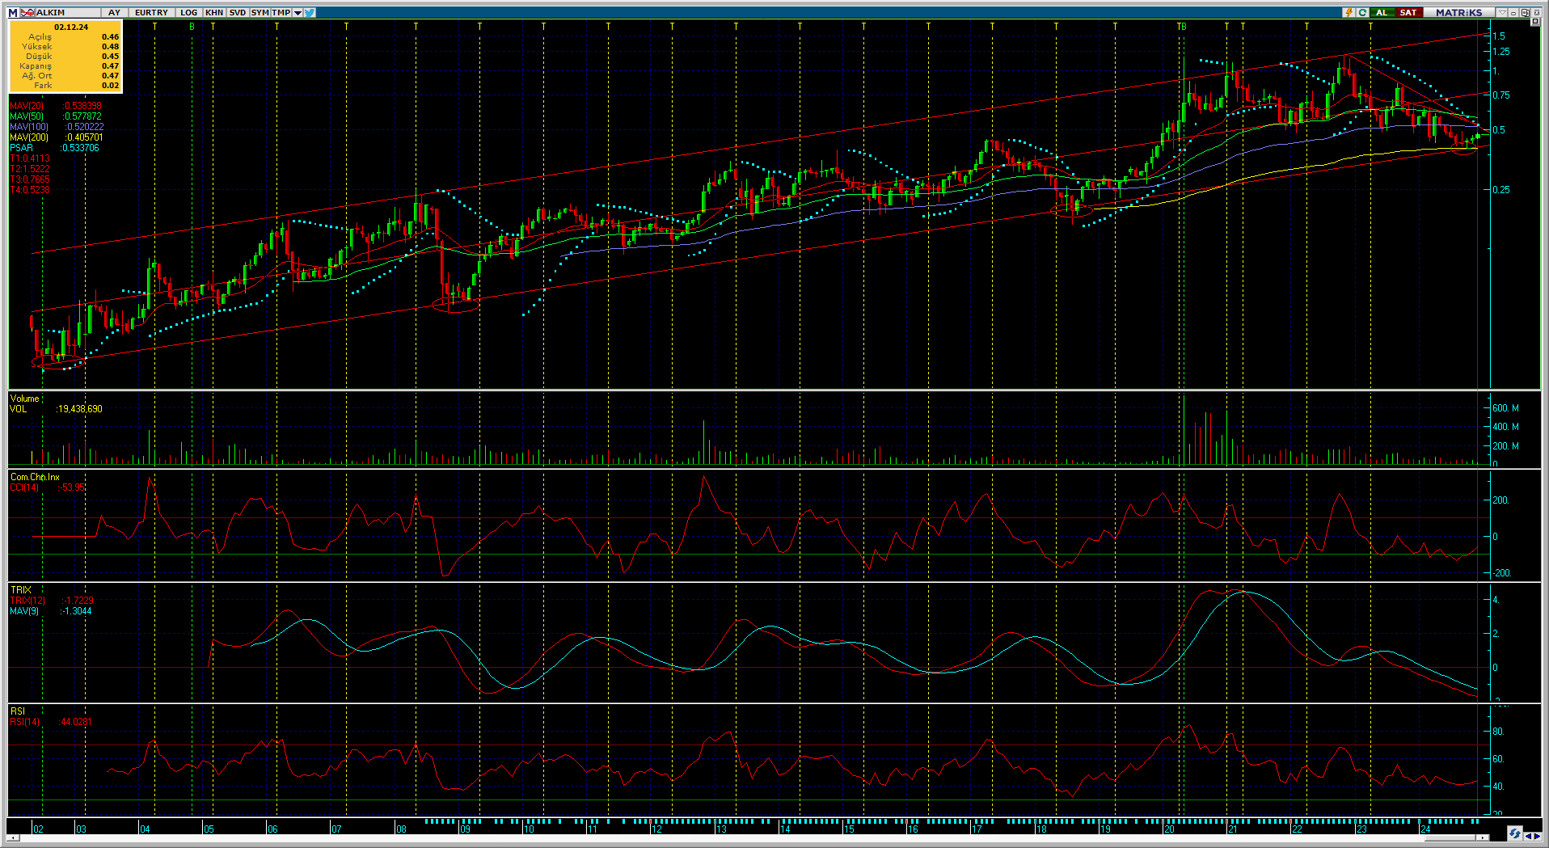Toggle the KHN option in toolbar

214,13
